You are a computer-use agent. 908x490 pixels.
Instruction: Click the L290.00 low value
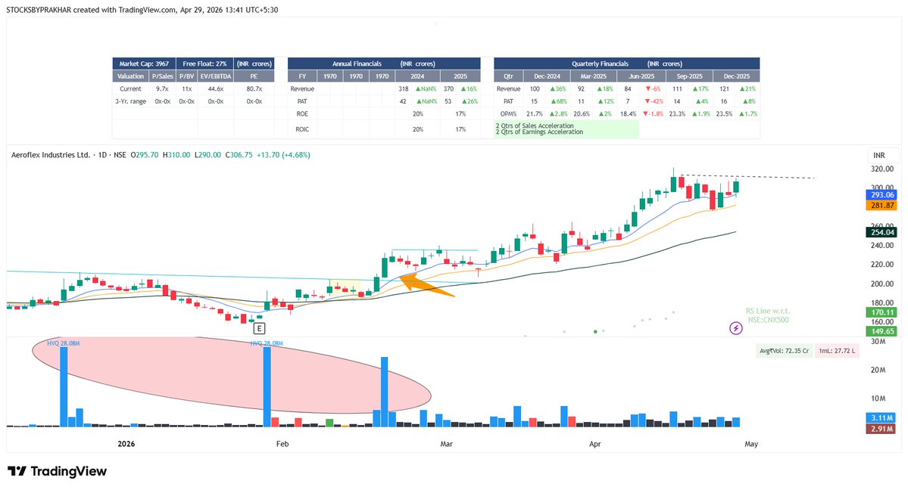point(207,155)
